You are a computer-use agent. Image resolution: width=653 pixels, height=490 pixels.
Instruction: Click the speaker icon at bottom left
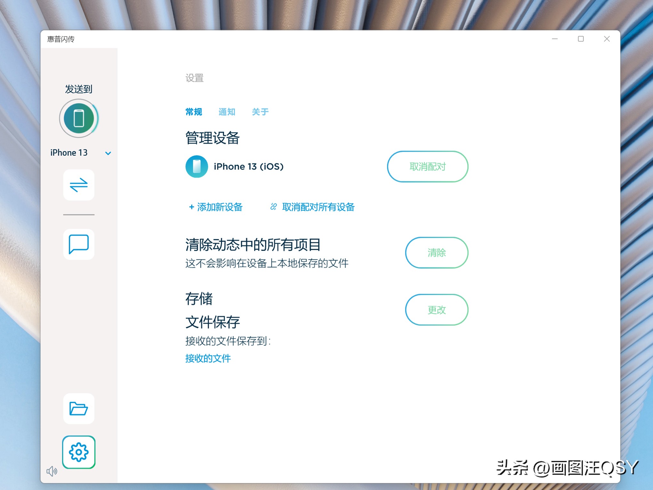coord(52,471)
